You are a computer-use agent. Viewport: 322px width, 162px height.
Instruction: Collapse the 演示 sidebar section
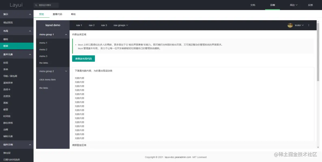click(17, 14)
